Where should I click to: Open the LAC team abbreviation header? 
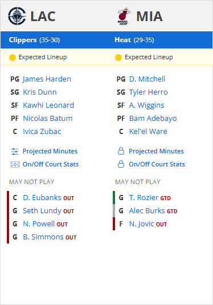click(43, 17)
